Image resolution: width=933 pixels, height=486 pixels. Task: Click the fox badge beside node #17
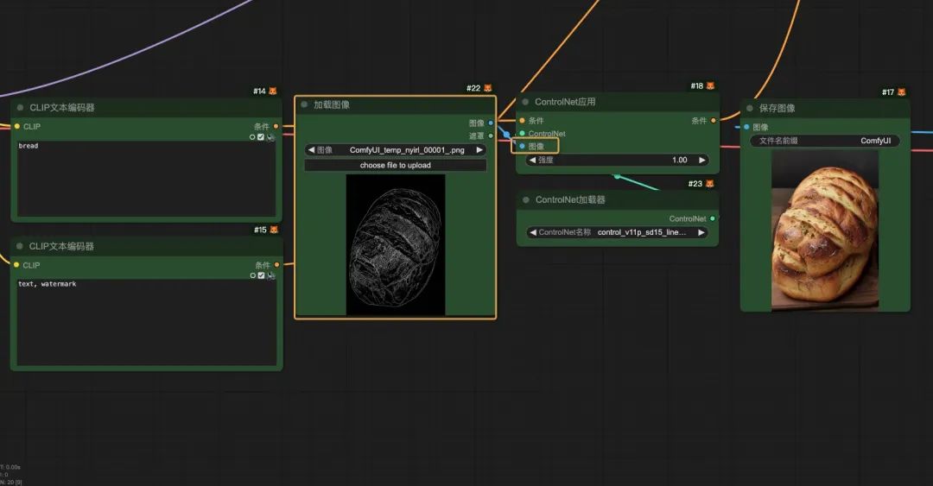(x=902, y=92)
